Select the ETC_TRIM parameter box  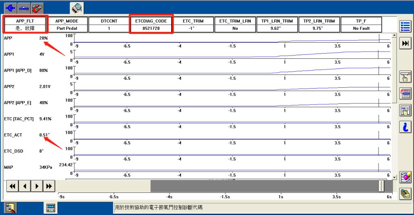[193, 25]
